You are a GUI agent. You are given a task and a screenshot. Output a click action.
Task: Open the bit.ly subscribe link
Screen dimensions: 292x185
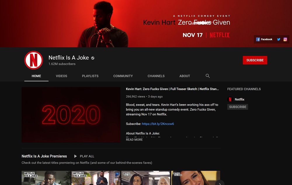coord(158,124)
